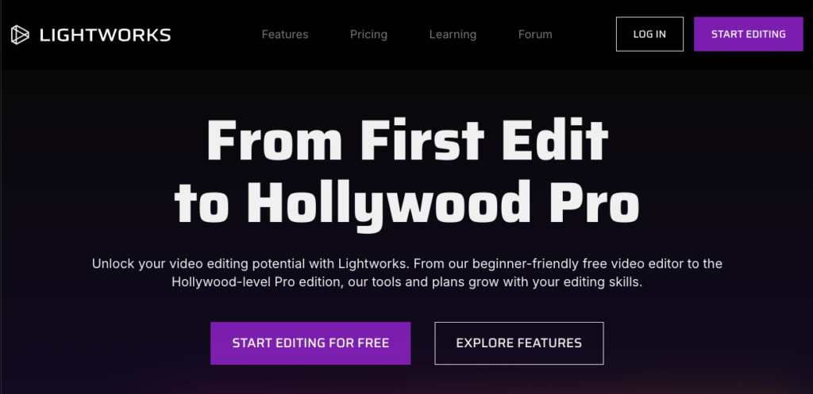Click the LIGHTWORKS wordmark in the header
Viewport: 813px width, 394px height.
(106, 35)
